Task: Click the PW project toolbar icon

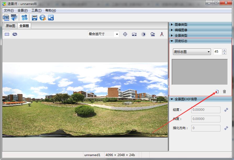Action: (x=6, y=18)
